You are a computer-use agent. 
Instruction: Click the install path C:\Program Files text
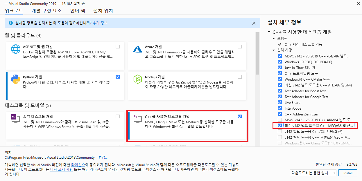pos(50,157)
